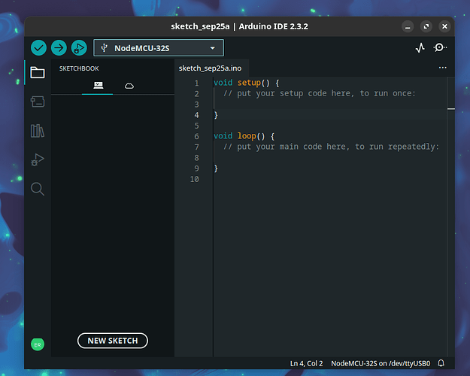Close the Arduino IDE window
This screenshot has height=376, width=470.
point(444,26)
